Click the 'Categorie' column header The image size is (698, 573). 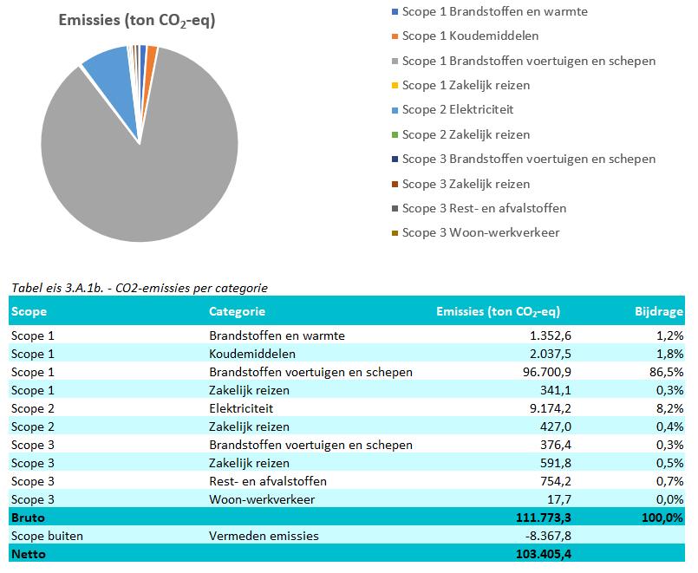[x=238, y=311]
